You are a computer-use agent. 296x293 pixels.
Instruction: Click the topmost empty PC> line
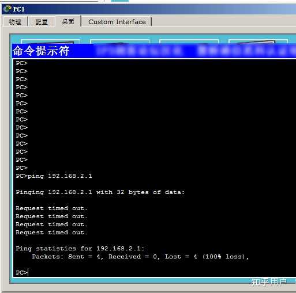pyautogui.click(x=22, y=63)
